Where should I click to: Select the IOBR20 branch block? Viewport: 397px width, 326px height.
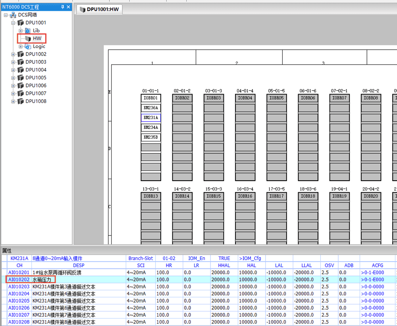pos(371,196)
